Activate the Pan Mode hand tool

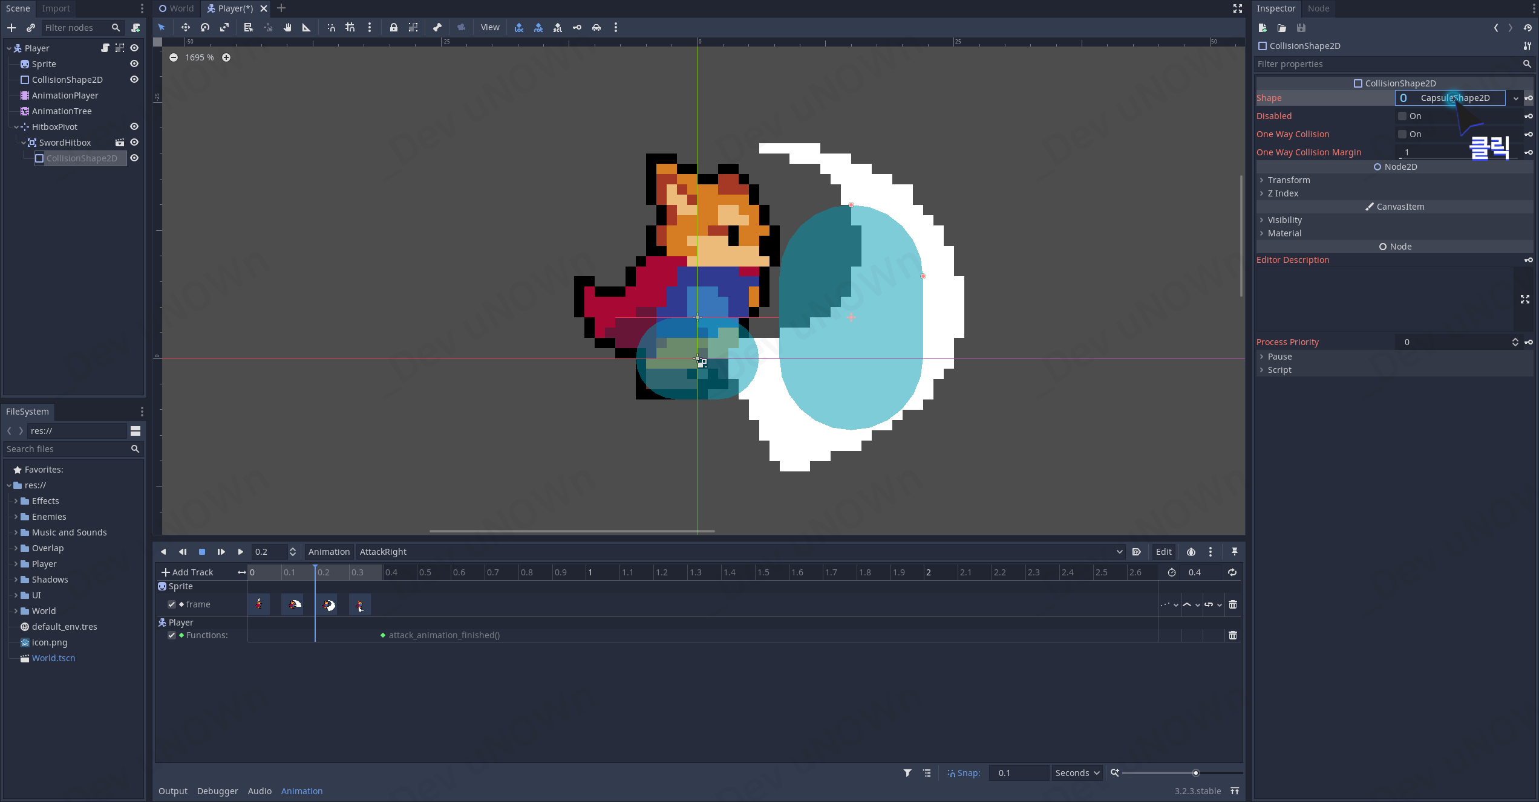(x=287, y=27)
